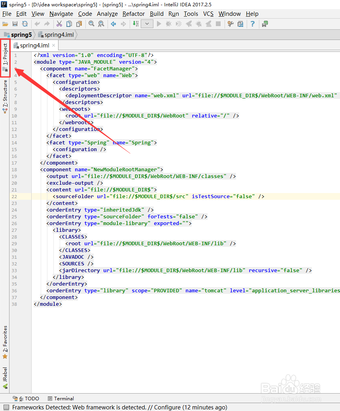Open the Terminal tool window
Image resolution: width=340 pixels, height=411 pixels.
pyautogui.click(x=61, y=398)
